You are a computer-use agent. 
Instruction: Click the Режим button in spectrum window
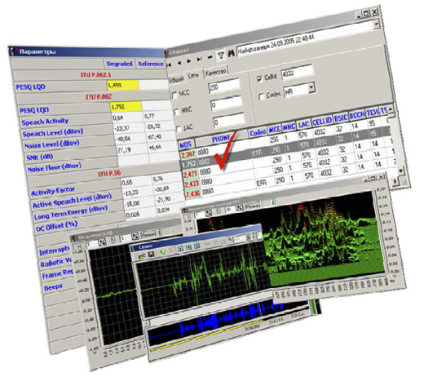click(x=253, y=206)
